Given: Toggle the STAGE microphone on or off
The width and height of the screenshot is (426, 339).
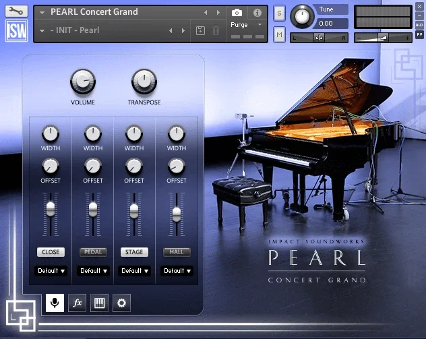Looking at the screenshot, I should 134,252.
